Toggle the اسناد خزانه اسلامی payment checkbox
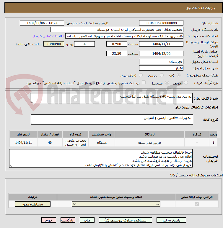The width and height of the screenshot is (223, 228). (x=144, y=82)
